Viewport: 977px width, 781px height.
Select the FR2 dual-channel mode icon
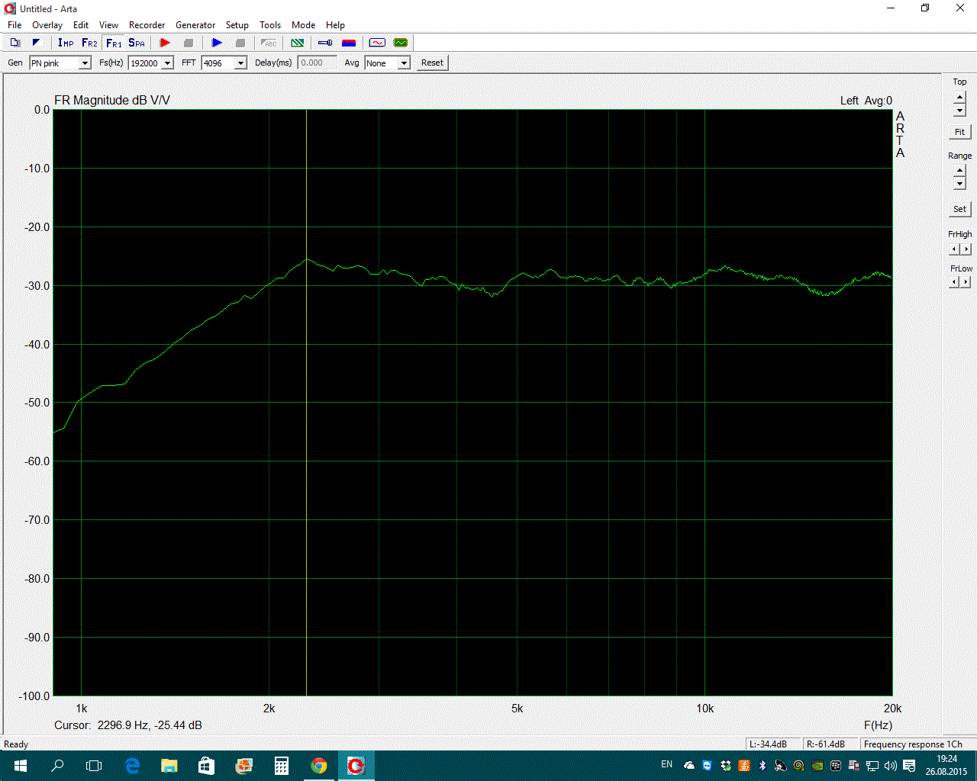coord(89,43)
